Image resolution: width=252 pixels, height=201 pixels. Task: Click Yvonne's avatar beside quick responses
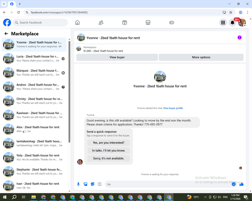pyautogui.click(x=80, y=162)
